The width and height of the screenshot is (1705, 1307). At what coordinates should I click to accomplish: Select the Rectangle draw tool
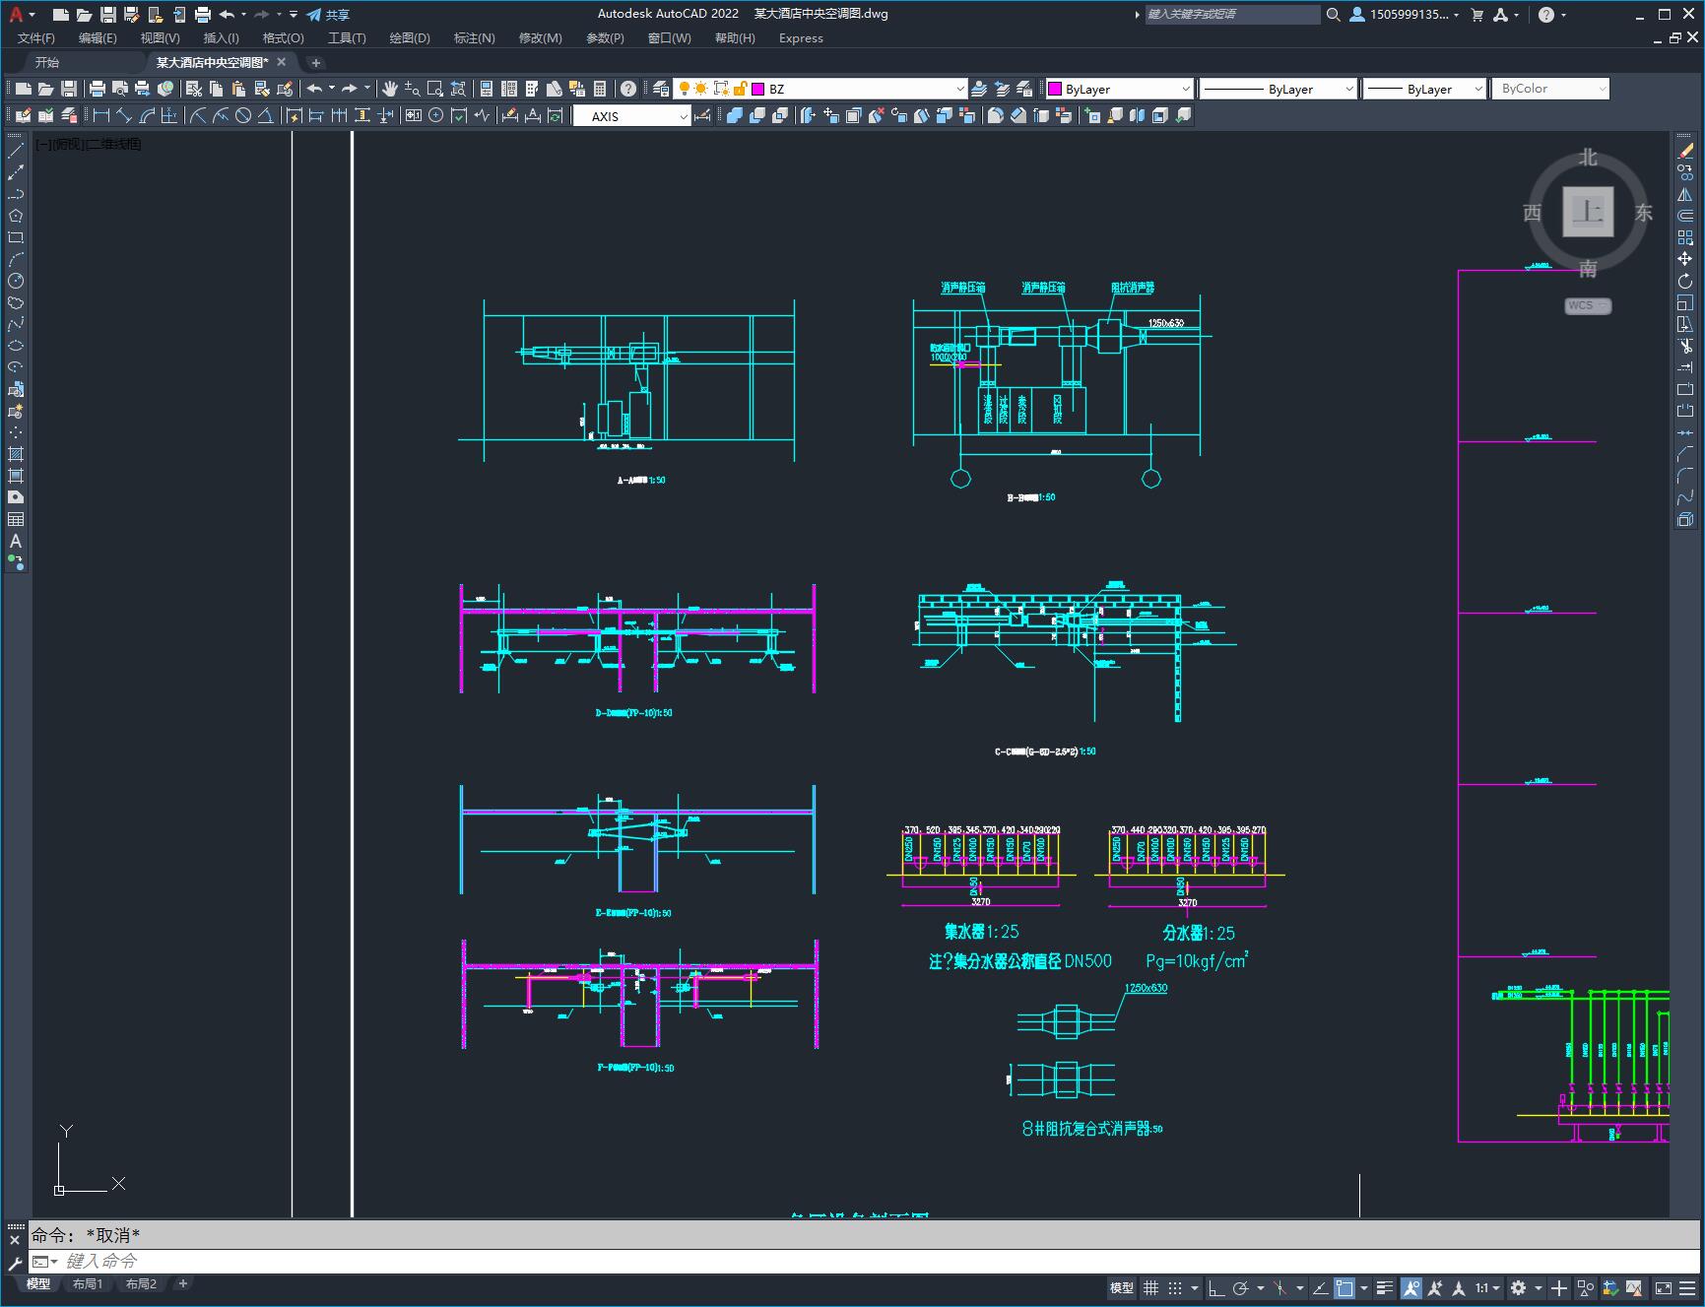coord(16,237)
